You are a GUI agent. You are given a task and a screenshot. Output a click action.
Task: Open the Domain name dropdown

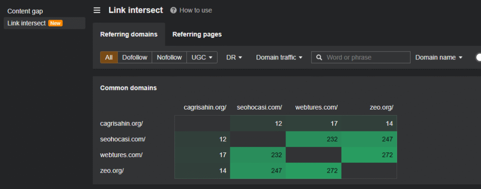pos(439,58)
